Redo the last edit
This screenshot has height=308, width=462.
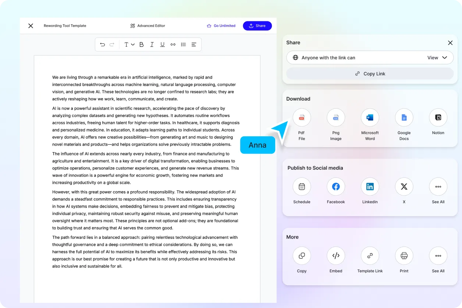point(112,44)
